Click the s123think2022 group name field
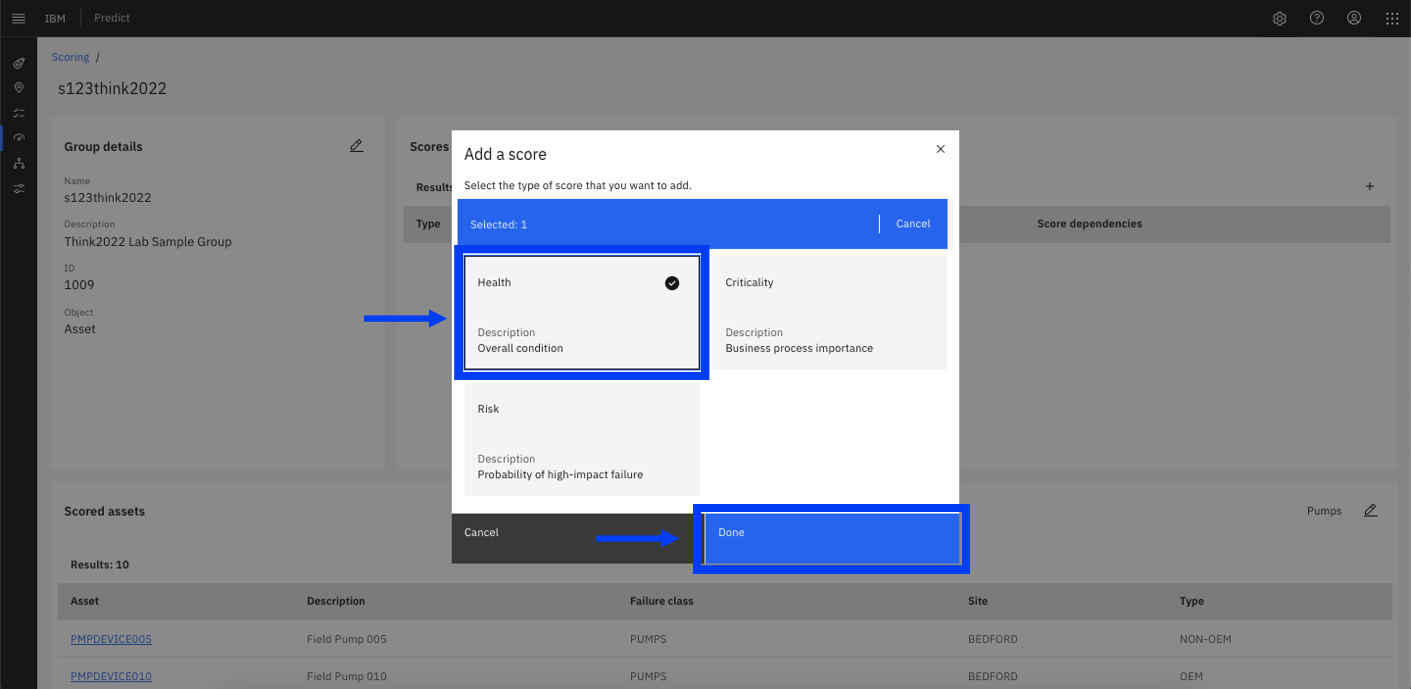This screenshot has height=689, width=1411. pos(106,198)
